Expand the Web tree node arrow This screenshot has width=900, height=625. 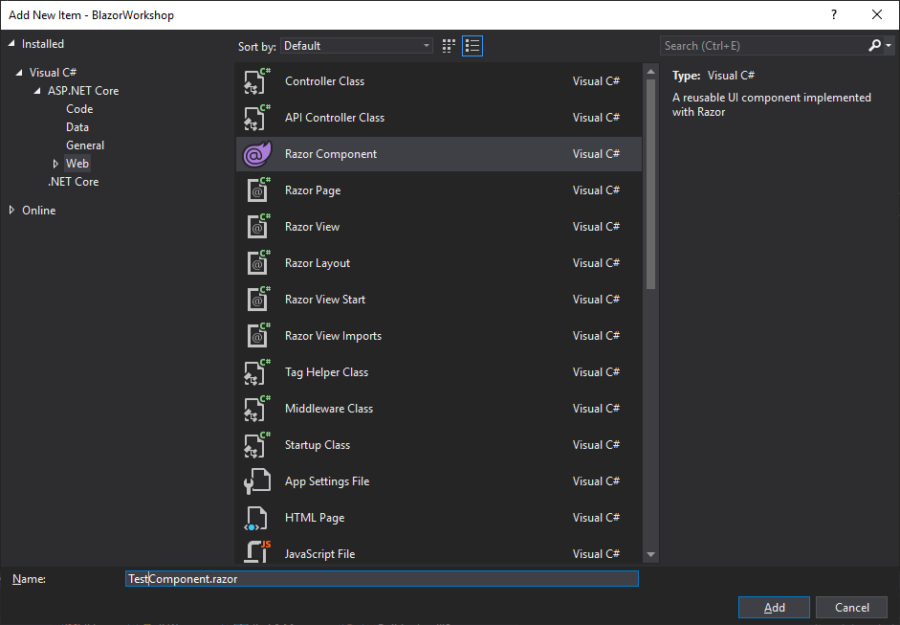(x=55, y=164)
